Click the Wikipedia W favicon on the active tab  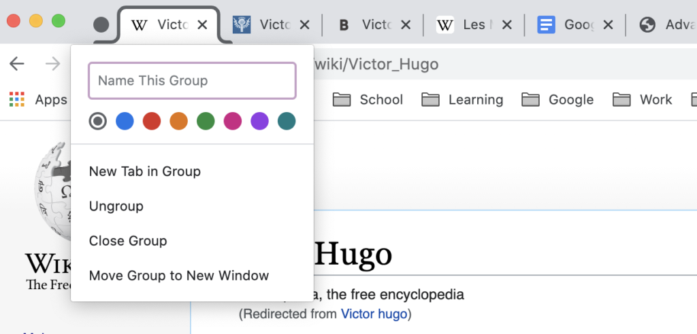pos(140,25)
